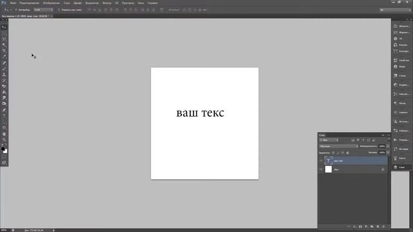The image size is (413, 232).
Task: Open the Layers panel flyout menu
Action: [x=388, y=135]
